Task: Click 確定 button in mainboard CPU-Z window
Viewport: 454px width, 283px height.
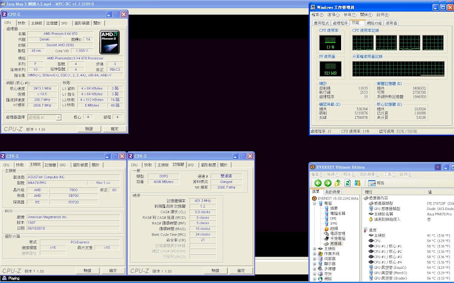Action: click(x=113, y=271)
